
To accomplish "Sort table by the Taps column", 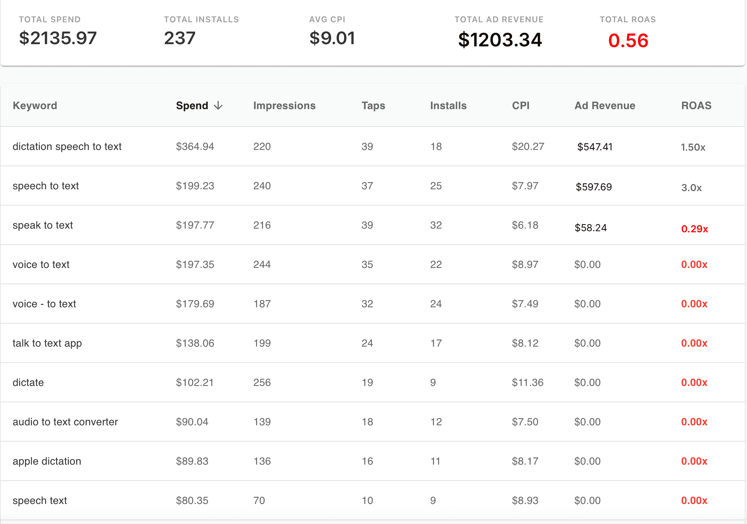I will point(373,105).
